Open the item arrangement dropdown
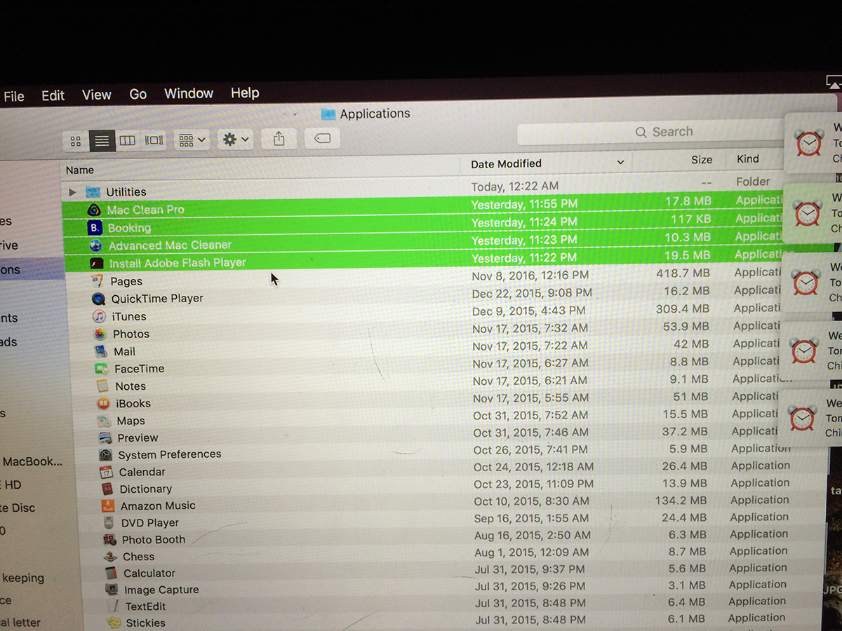842x631 pixels. point(192,140)
